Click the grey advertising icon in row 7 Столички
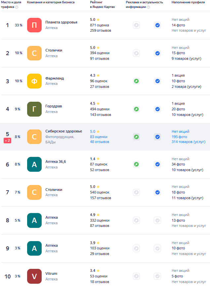Viewport: 210px width, 289px height. (136, 193)
